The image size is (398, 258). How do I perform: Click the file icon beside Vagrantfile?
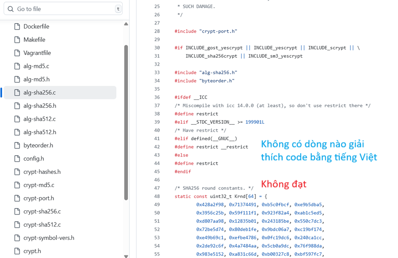17,53
